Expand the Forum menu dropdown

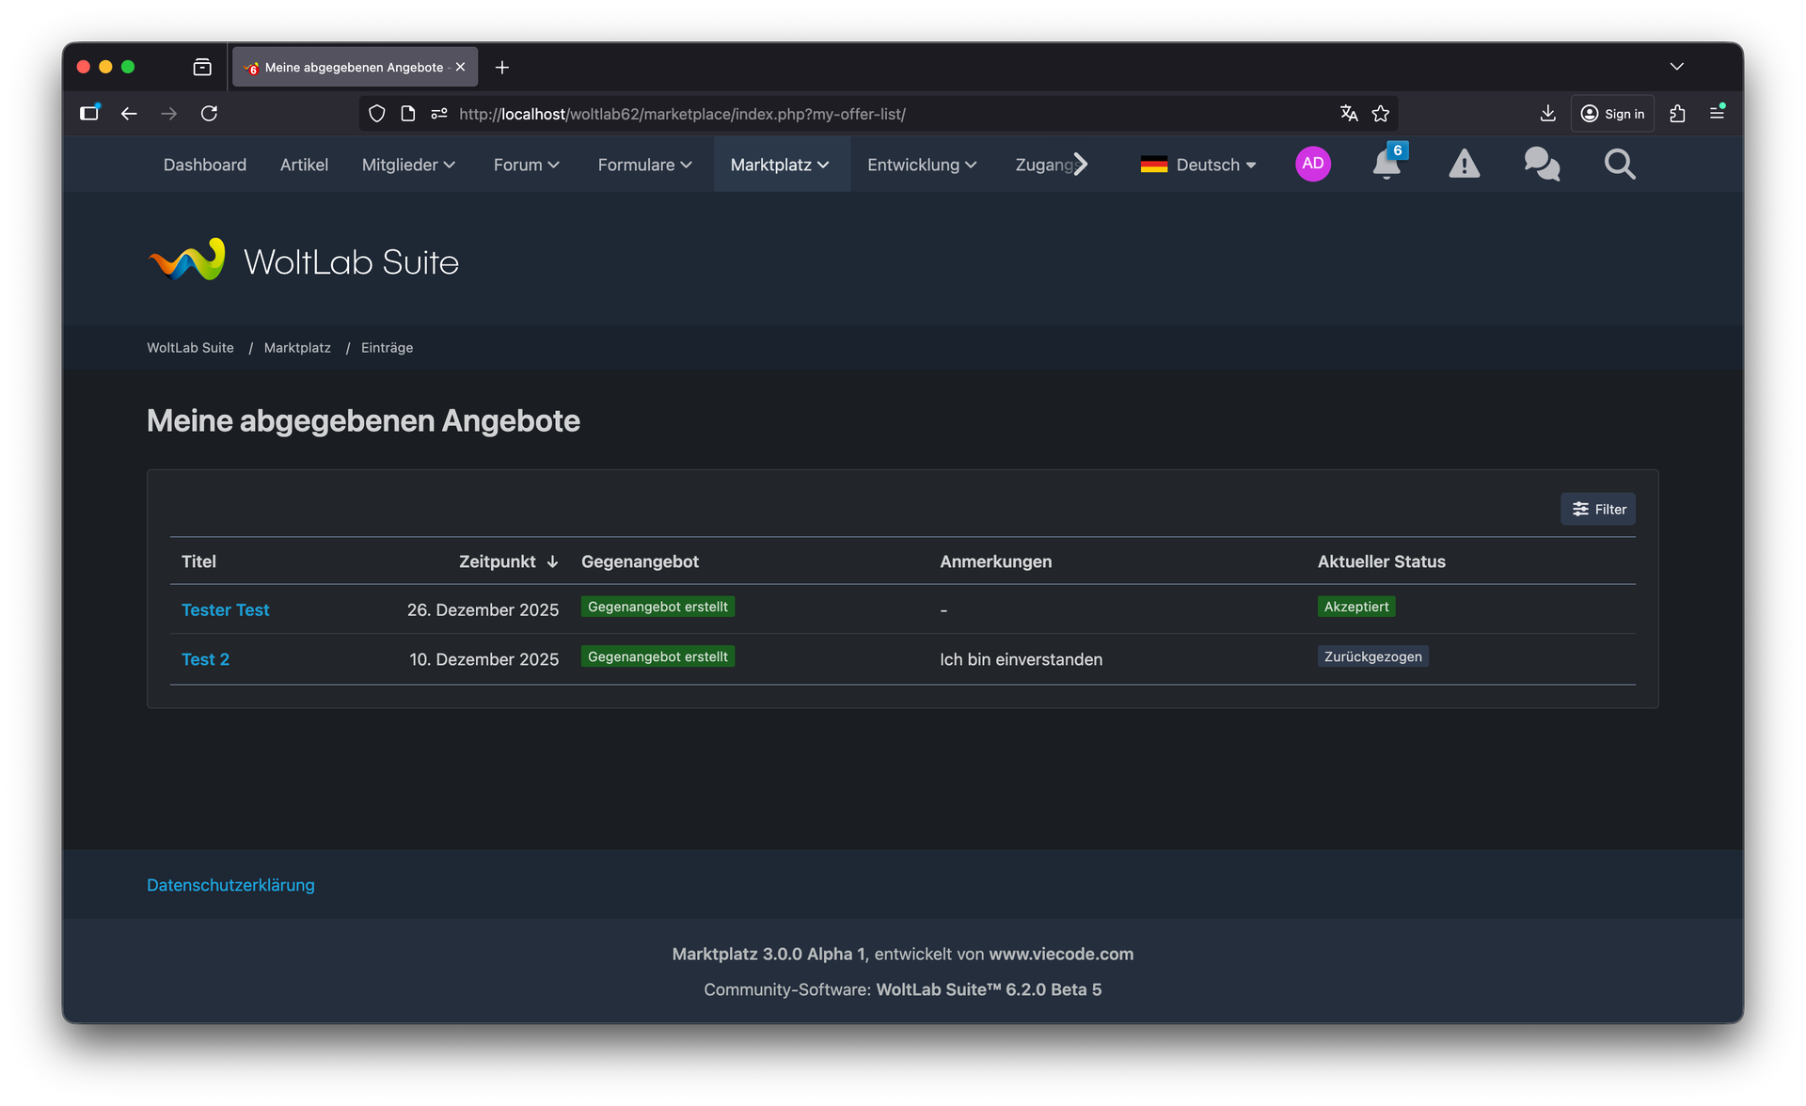(526, 165)
